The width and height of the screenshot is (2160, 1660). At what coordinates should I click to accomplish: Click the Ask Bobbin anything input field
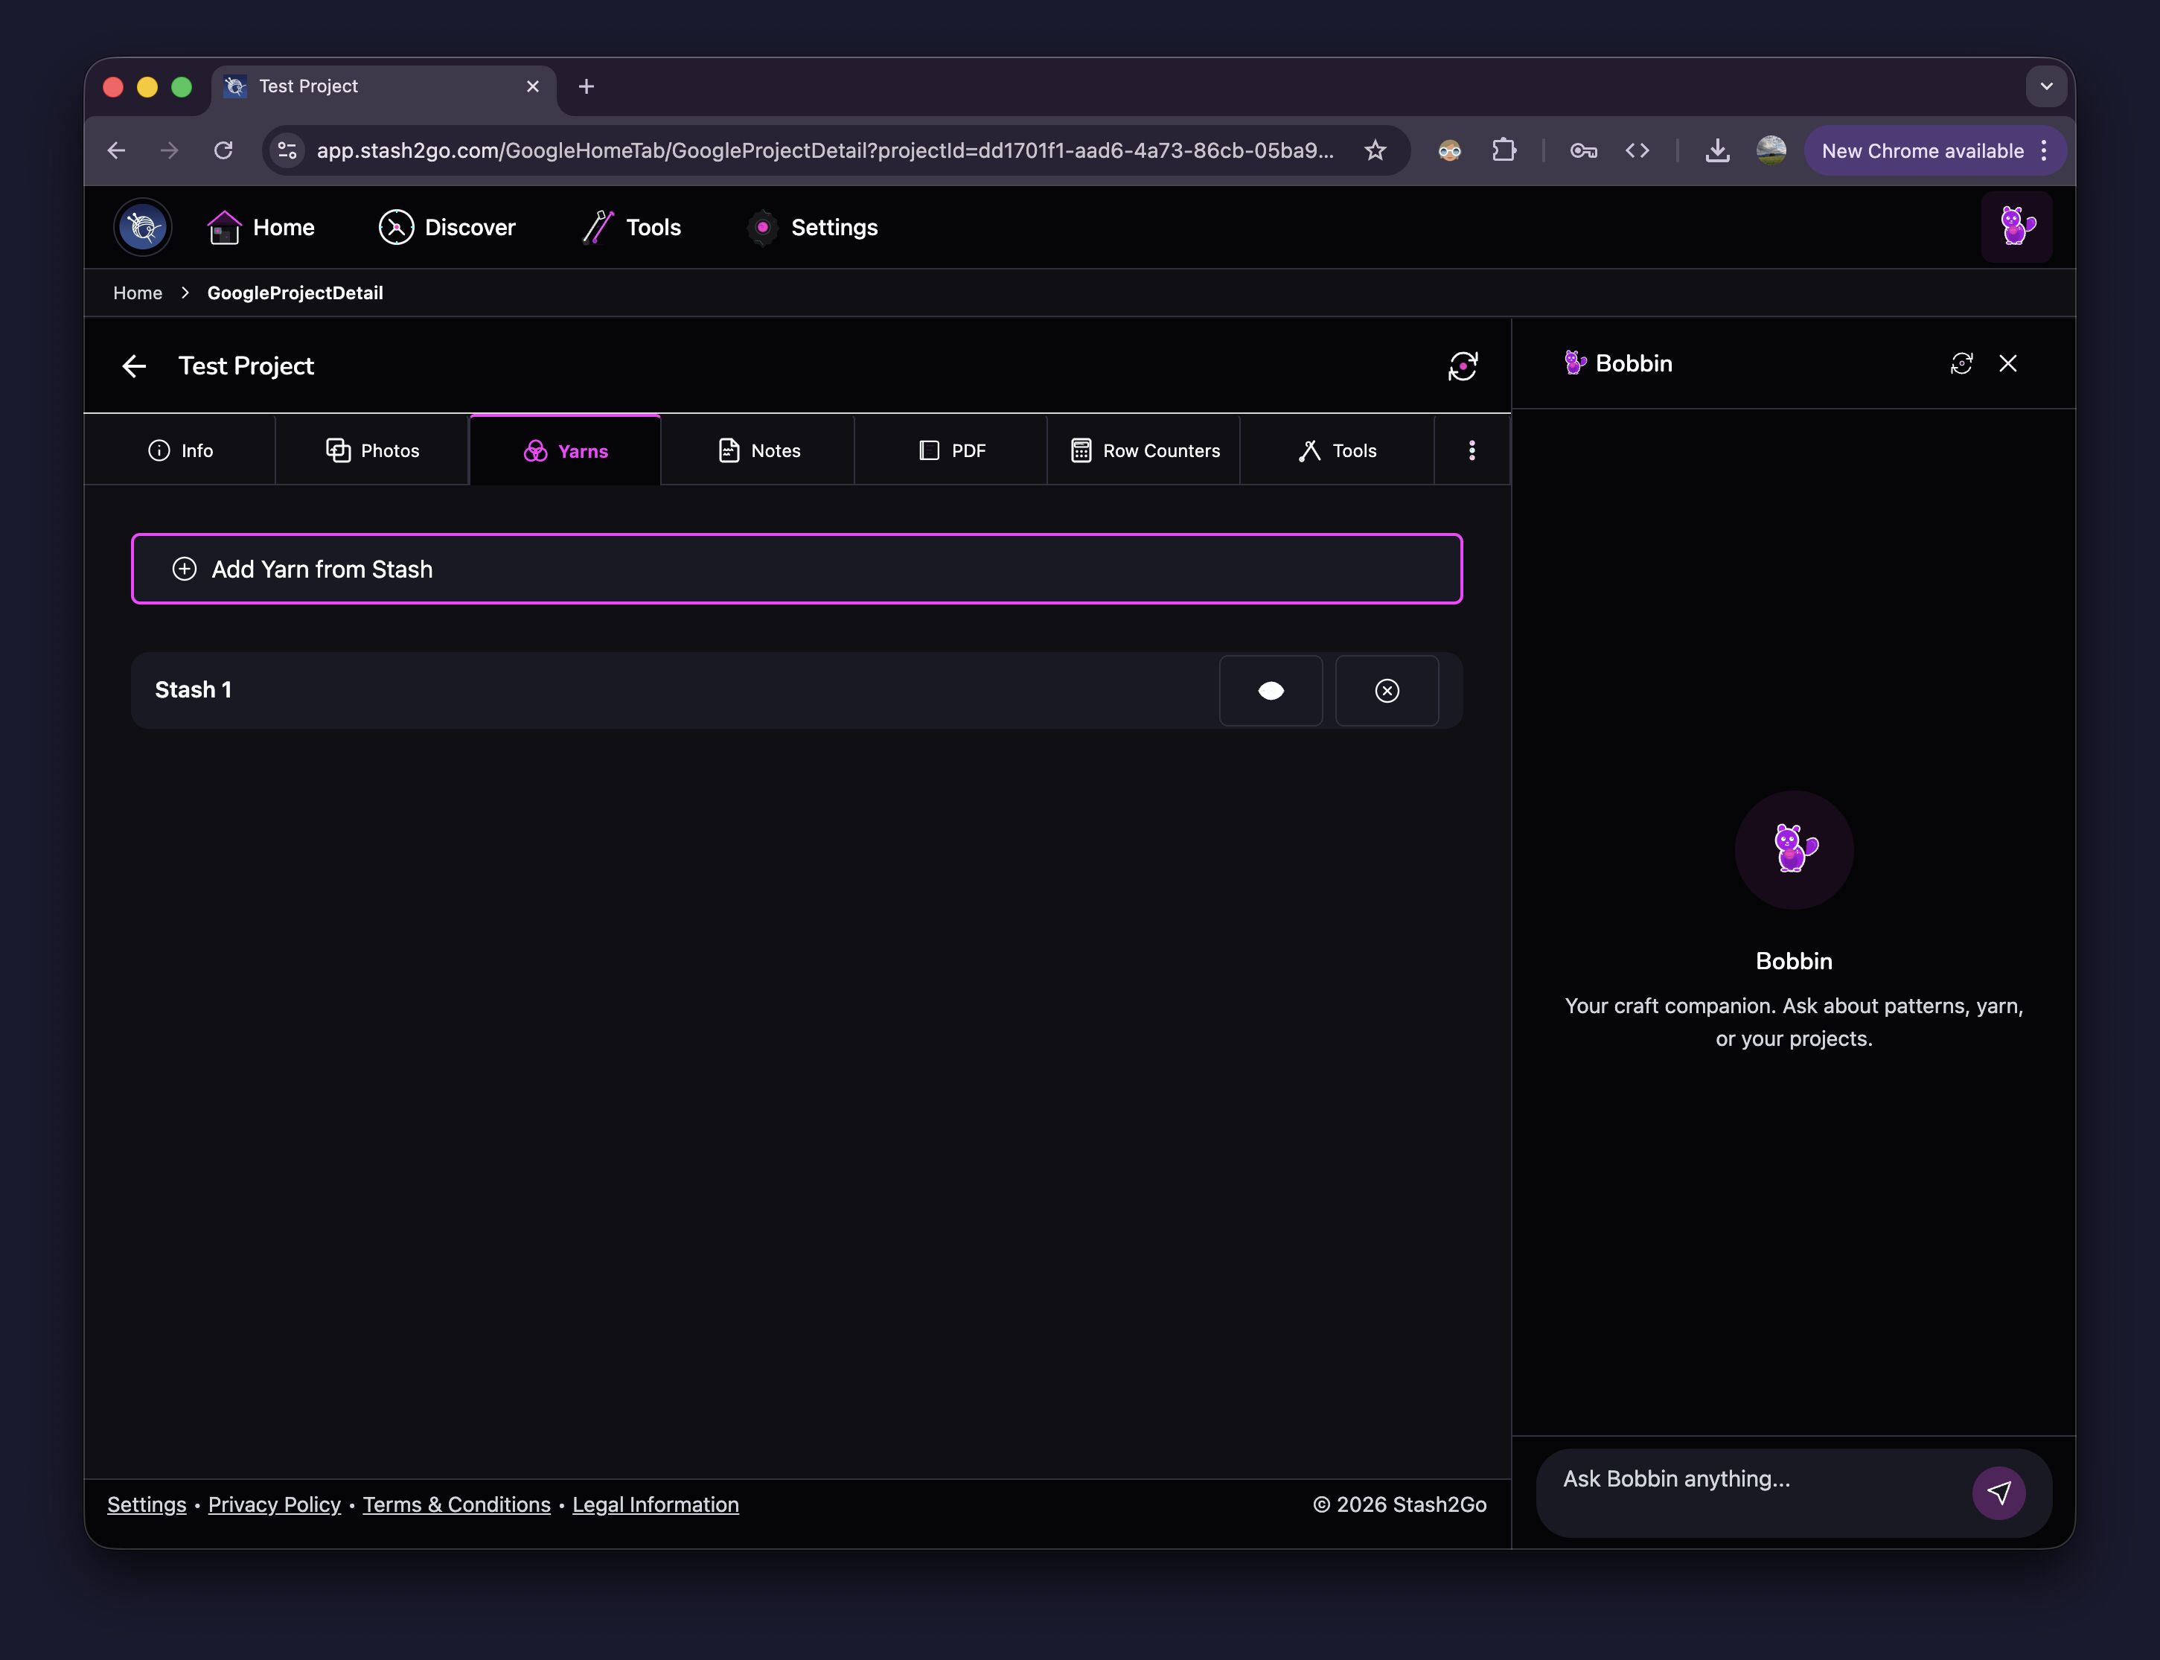tap(1749, 1479)
